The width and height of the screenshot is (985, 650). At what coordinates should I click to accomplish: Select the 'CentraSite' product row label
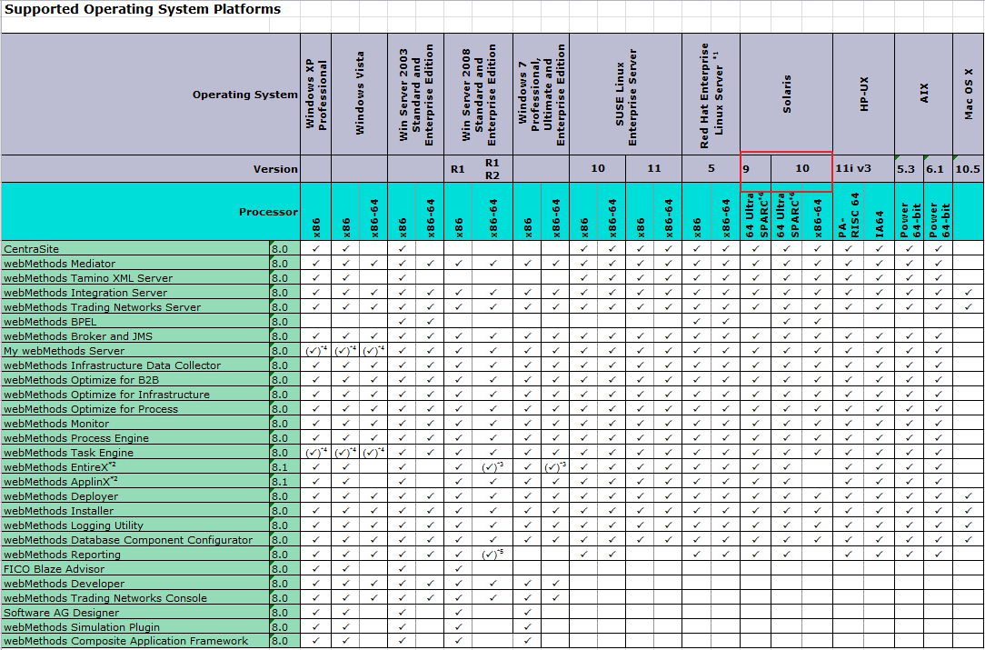point(135,249)
